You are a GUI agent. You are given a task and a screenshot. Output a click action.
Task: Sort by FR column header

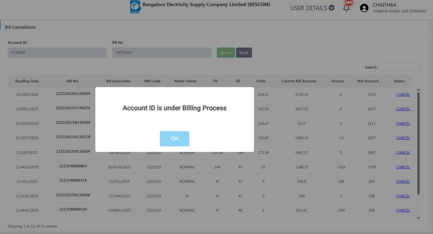pyautogui.click(x=215, y=81)
